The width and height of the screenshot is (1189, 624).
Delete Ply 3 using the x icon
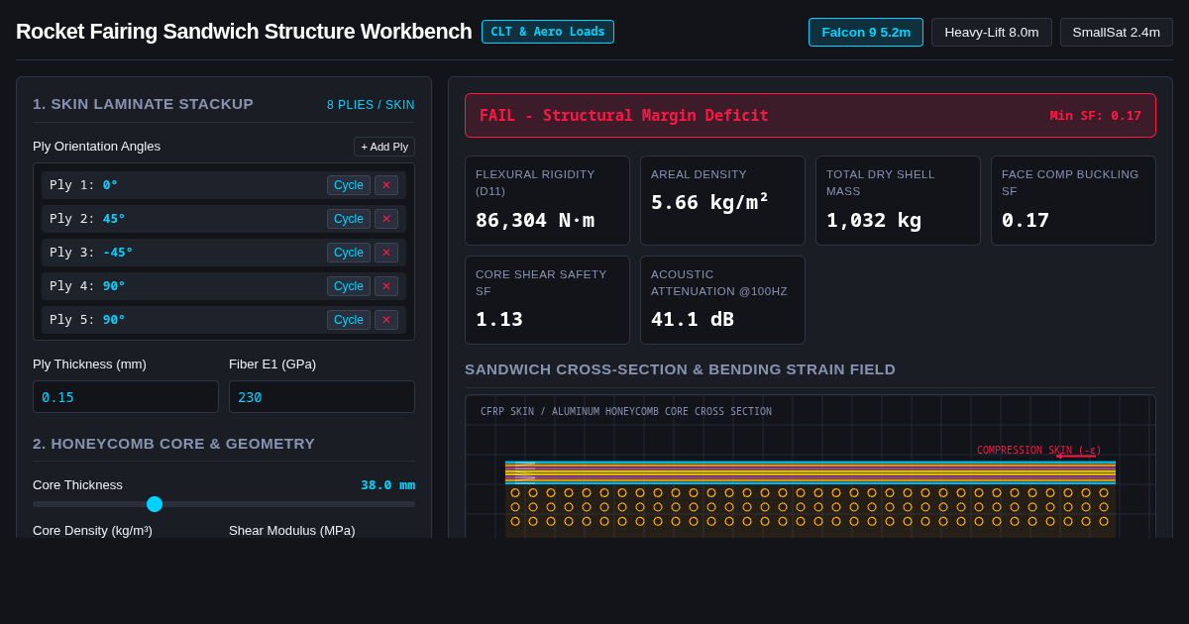[386, 253]
